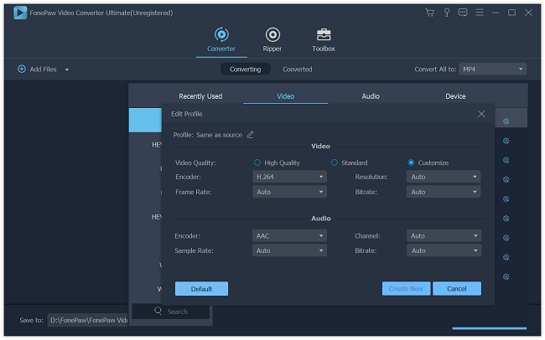Click the FonePaw app logo
The height and width of the screenshot is (340, 545).
tap(20, 13)
